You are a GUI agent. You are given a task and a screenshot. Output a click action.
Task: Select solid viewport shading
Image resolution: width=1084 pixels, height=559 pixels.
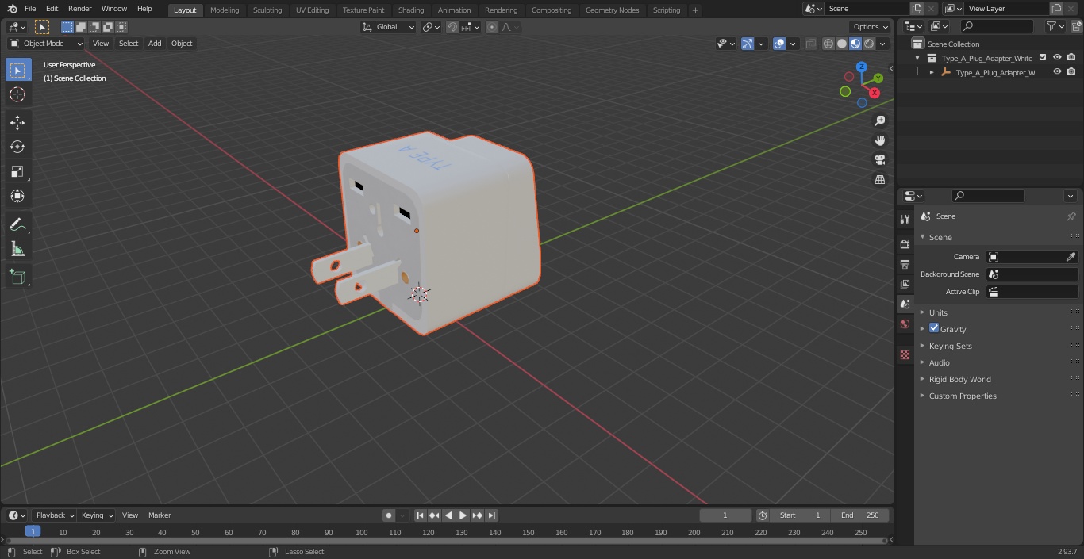click(x=842, y=44)
